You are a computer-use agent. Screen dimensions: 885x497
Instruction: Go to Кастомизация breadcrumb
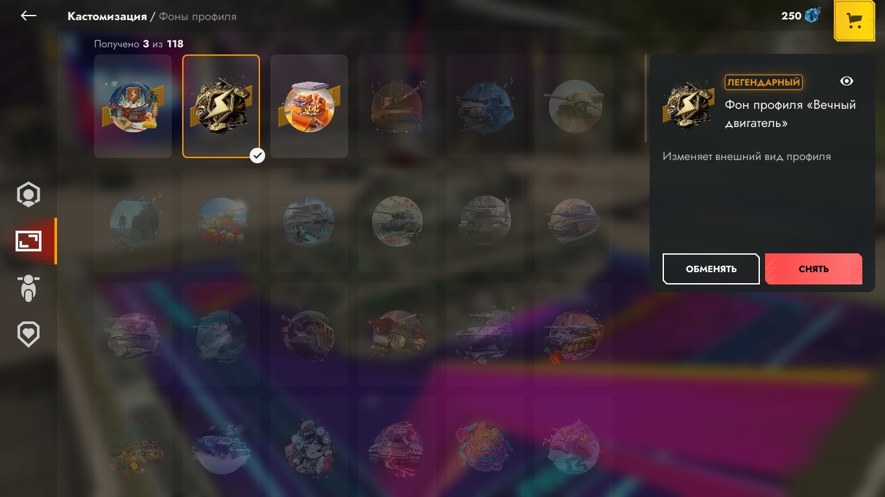107,16
